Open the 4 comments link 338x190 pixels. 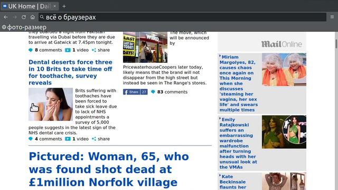coord(48,139)
